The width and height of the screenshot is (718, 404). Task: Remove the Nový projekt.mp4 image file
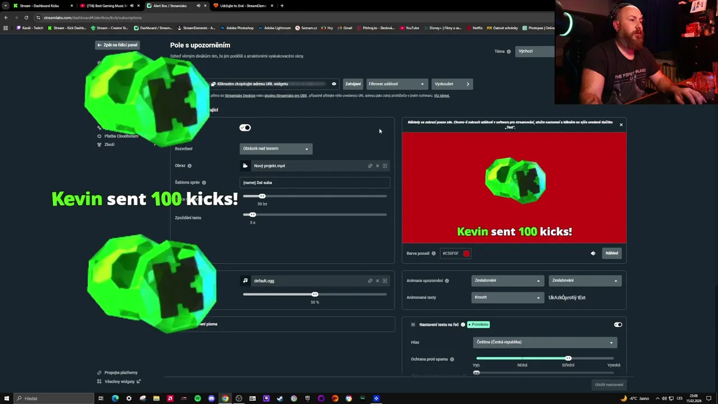tap(377, 166)
